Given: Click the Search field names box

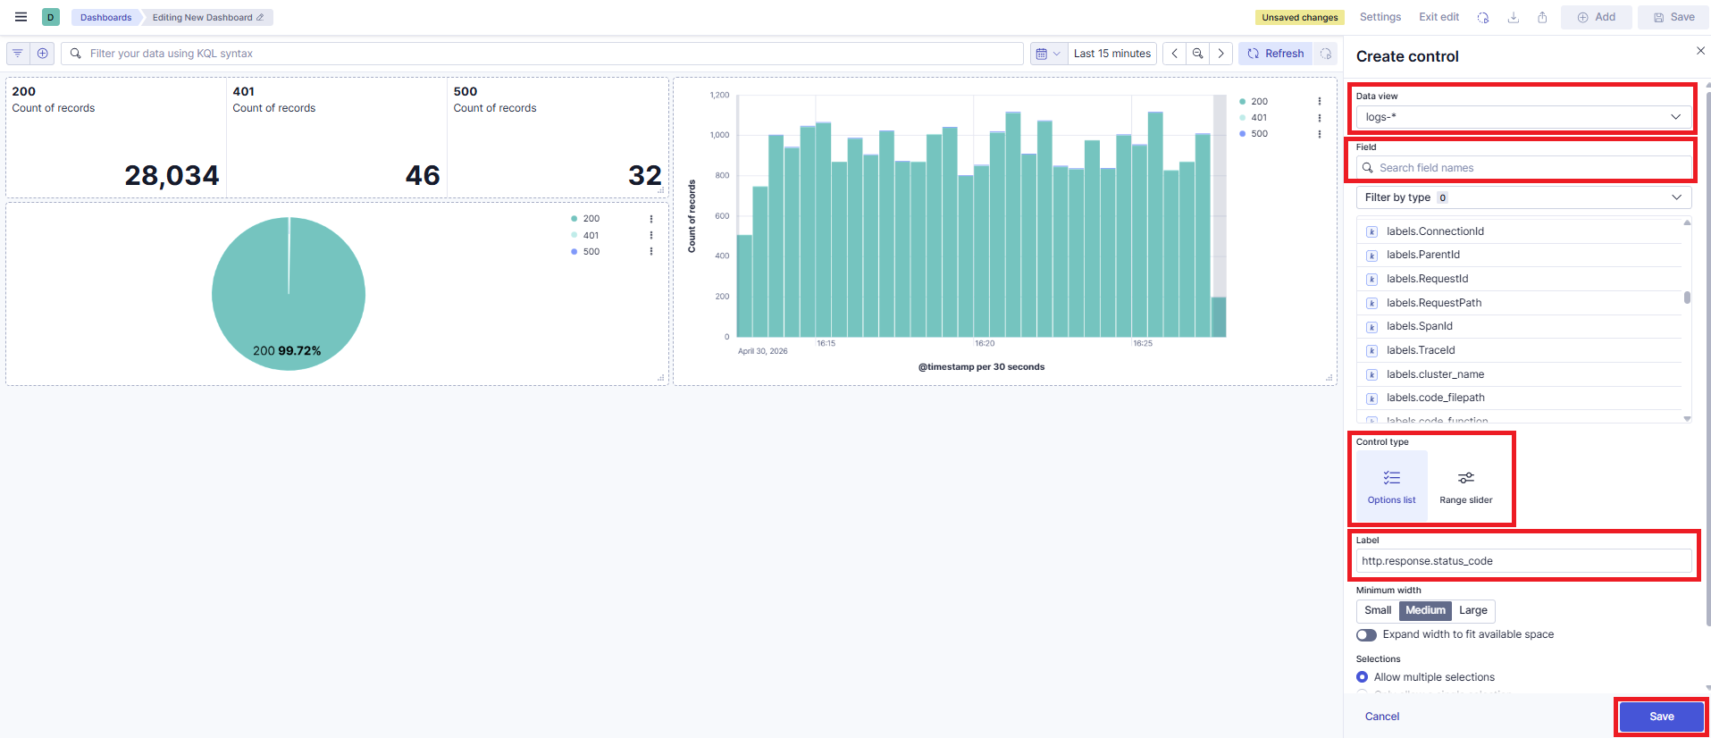Looking at the screenshot, I should [1523, 168].
